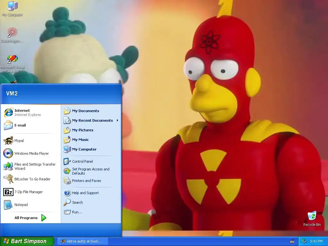Screen dimensions: 328x246
Task: Open Help and Support
Action: (x=91, y=193)
